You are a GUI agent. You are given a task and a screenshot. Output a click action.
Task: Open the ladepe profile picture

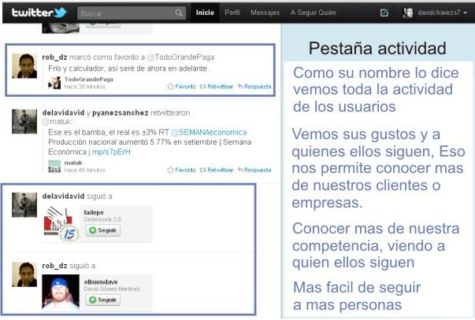[61, 224]
